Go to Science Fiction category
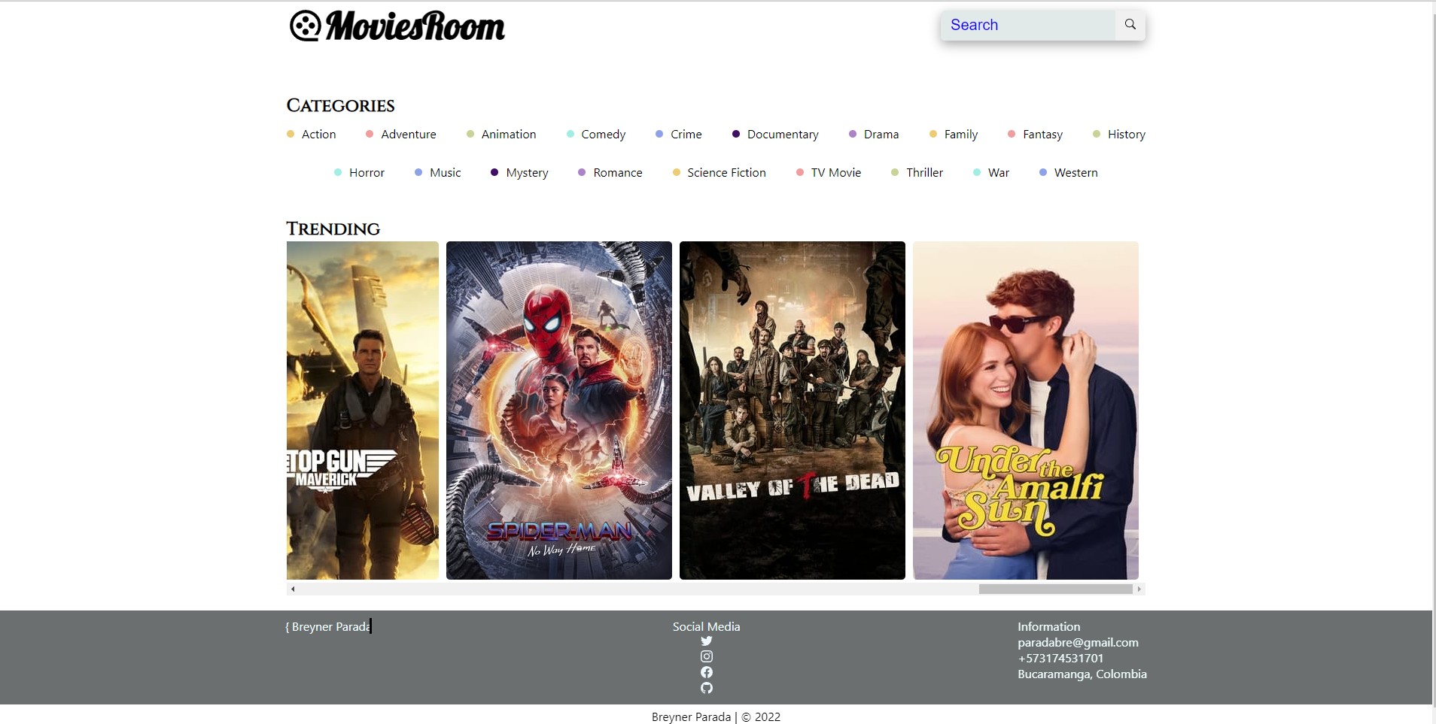 click(720, 172)
